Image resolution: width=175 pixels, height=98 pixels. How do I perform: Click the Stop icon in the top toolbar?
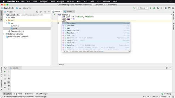161,8
